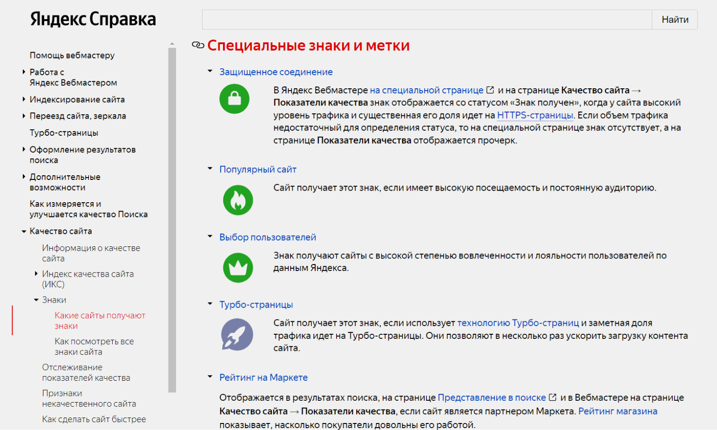Click the green crown user choice icon
The height and width of the screenshot is (430, 717).
[238, 268]
